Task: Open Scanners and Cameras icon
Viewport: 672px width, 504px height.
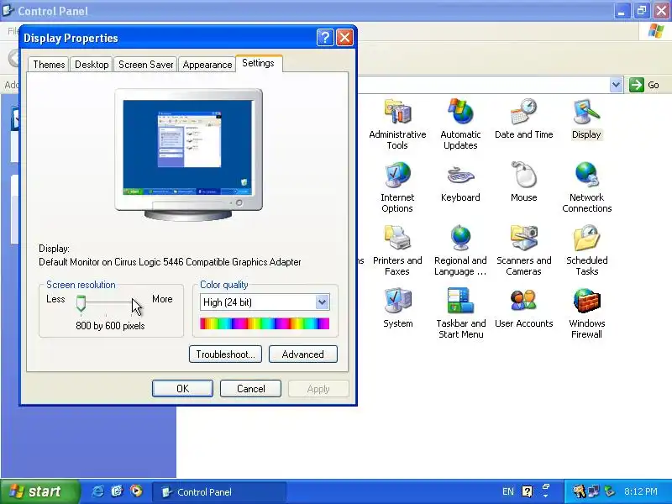Action: (523, 238)
